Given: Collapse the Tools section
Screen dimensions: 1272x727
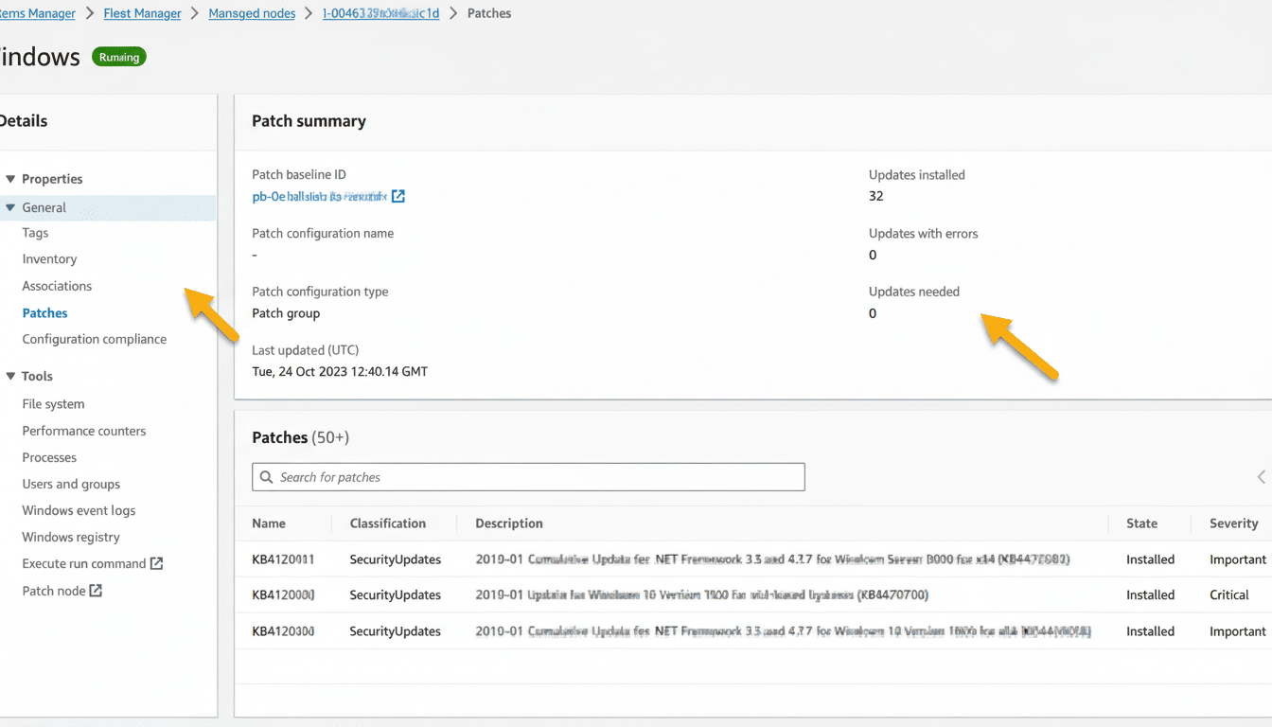Looking at the screenshot, I should point(9,376).
